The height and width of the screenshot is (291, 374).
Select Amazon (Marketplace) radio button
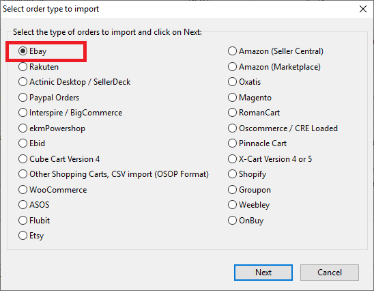tap(274, 67)
